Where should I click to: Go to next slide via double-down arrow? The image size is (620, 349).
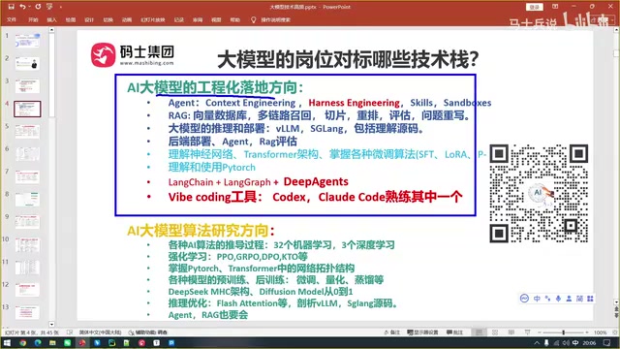[x=616, y=315]
